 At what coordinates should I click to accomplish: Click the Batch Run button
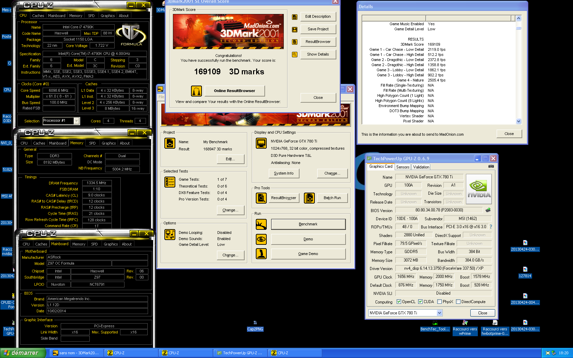332,198
